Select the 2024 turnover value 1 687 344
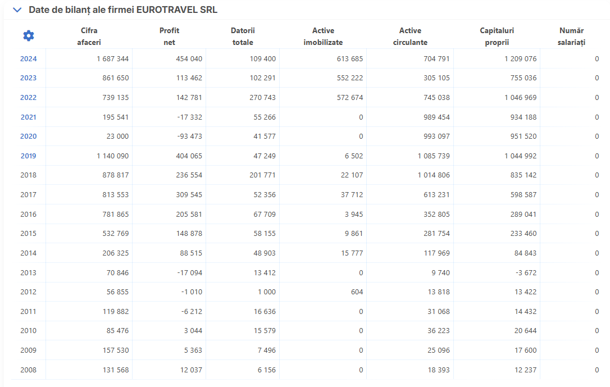 point(112,59)
